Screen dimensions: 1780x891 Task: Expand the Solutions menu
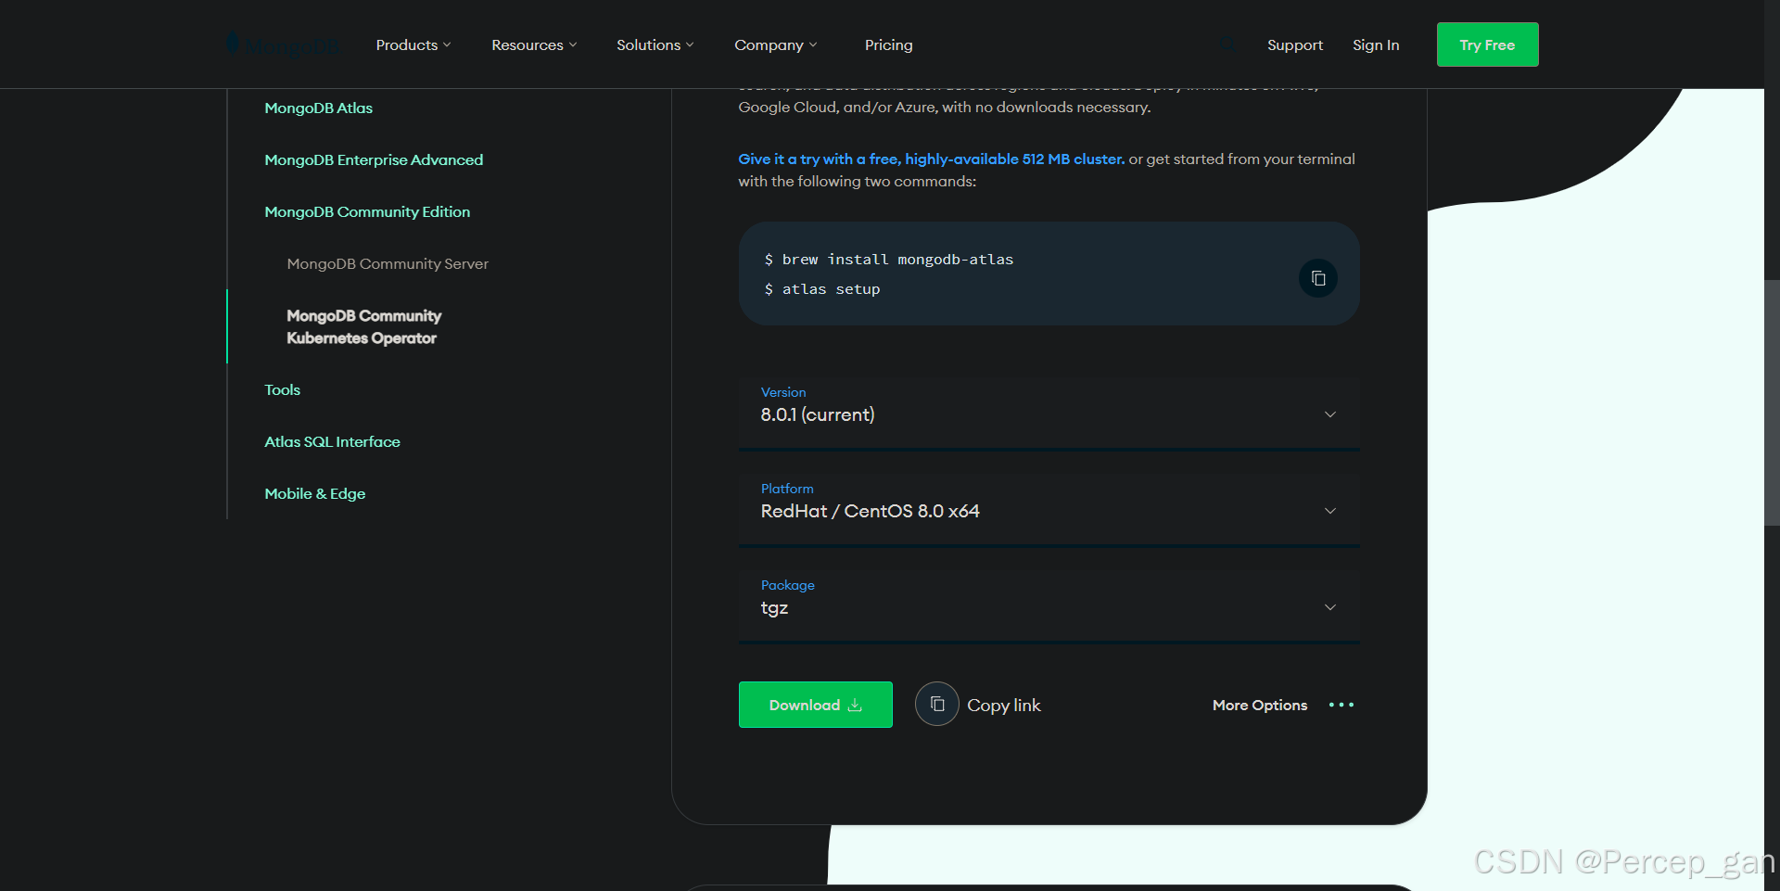[x=655, y=45]
